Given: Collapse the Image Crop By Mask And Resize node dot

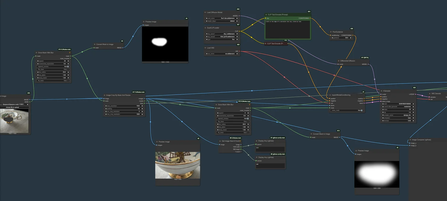Looking at the screenshot, I should 104,95.
